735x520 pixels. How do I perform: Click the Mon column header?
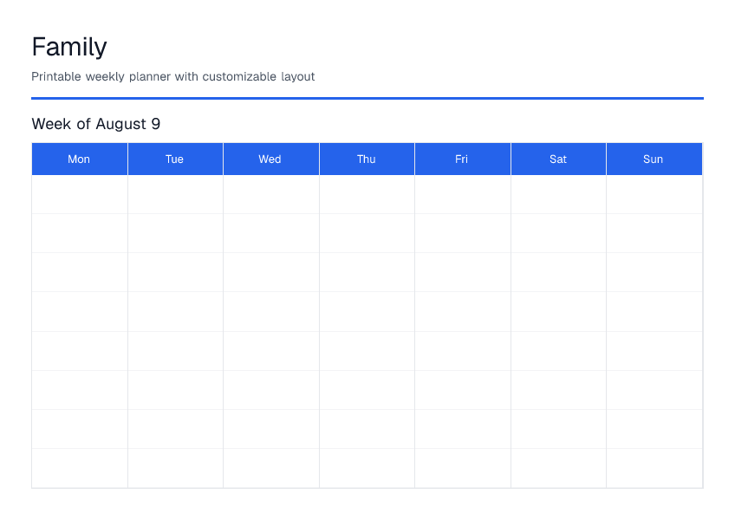pos(79,159)
